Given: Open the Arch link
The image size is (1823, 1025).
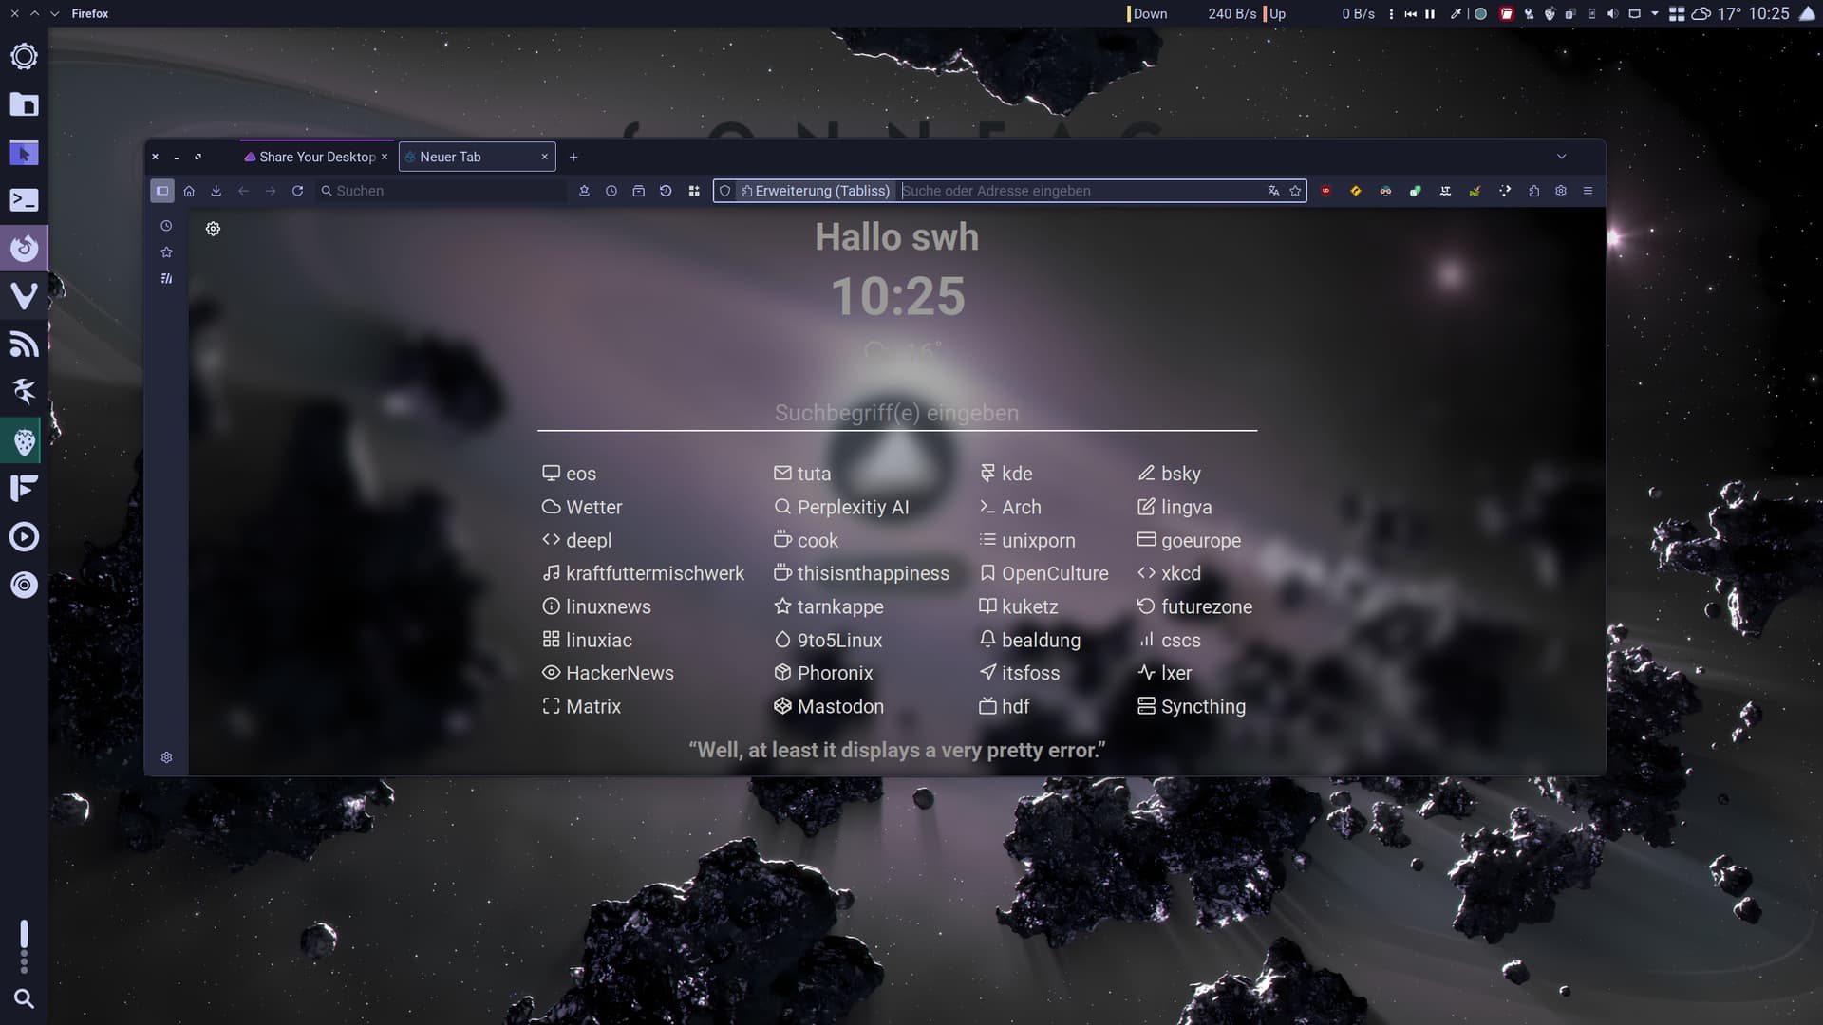Looking at the screenshot, I should (1010, 507).
